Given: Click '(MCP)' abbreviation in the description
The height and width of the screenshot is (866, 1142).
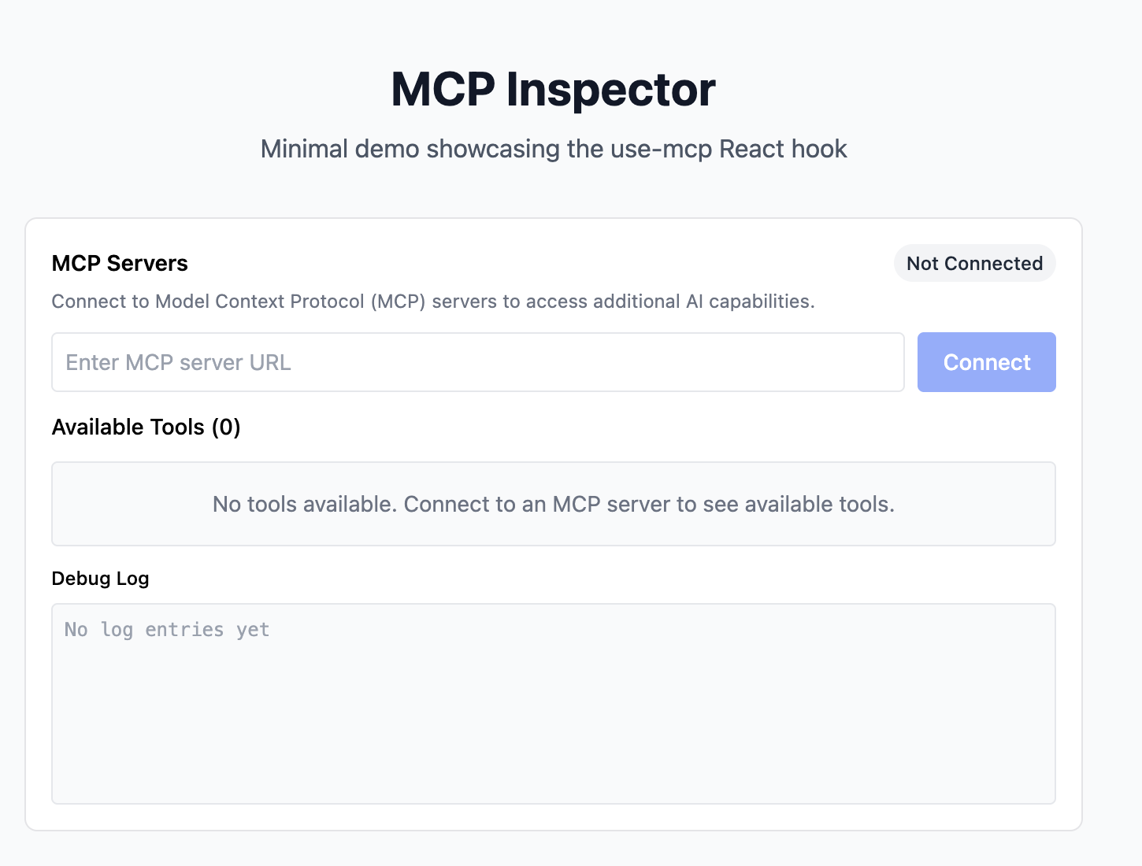Looking at the screenshot, I should pyautogui.click(x=399, y=302).
